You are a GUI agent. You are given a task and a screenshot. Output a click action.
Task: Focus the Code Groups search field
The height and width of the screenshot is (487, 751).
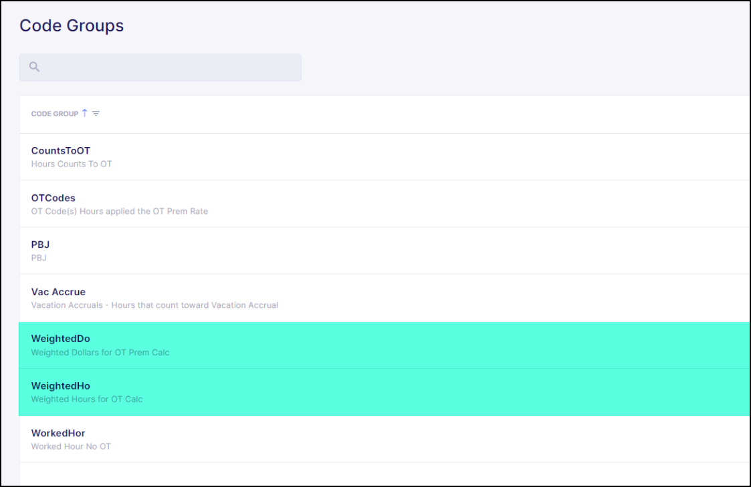(167, 67)
